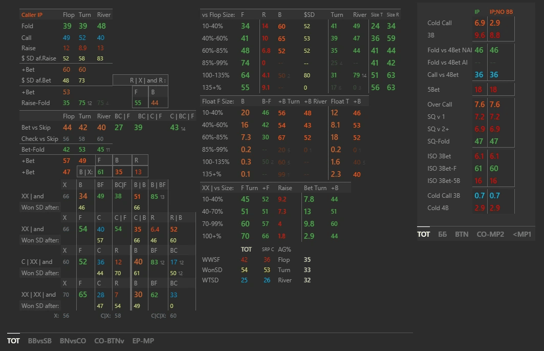Open the BNvsCO tab

click(x=73, y=341)
